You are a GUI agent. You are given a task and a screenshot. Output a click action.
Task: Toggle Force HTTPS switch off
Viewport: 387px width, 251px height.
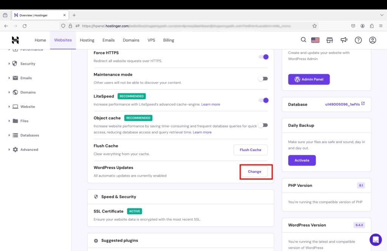coord(263,57)
